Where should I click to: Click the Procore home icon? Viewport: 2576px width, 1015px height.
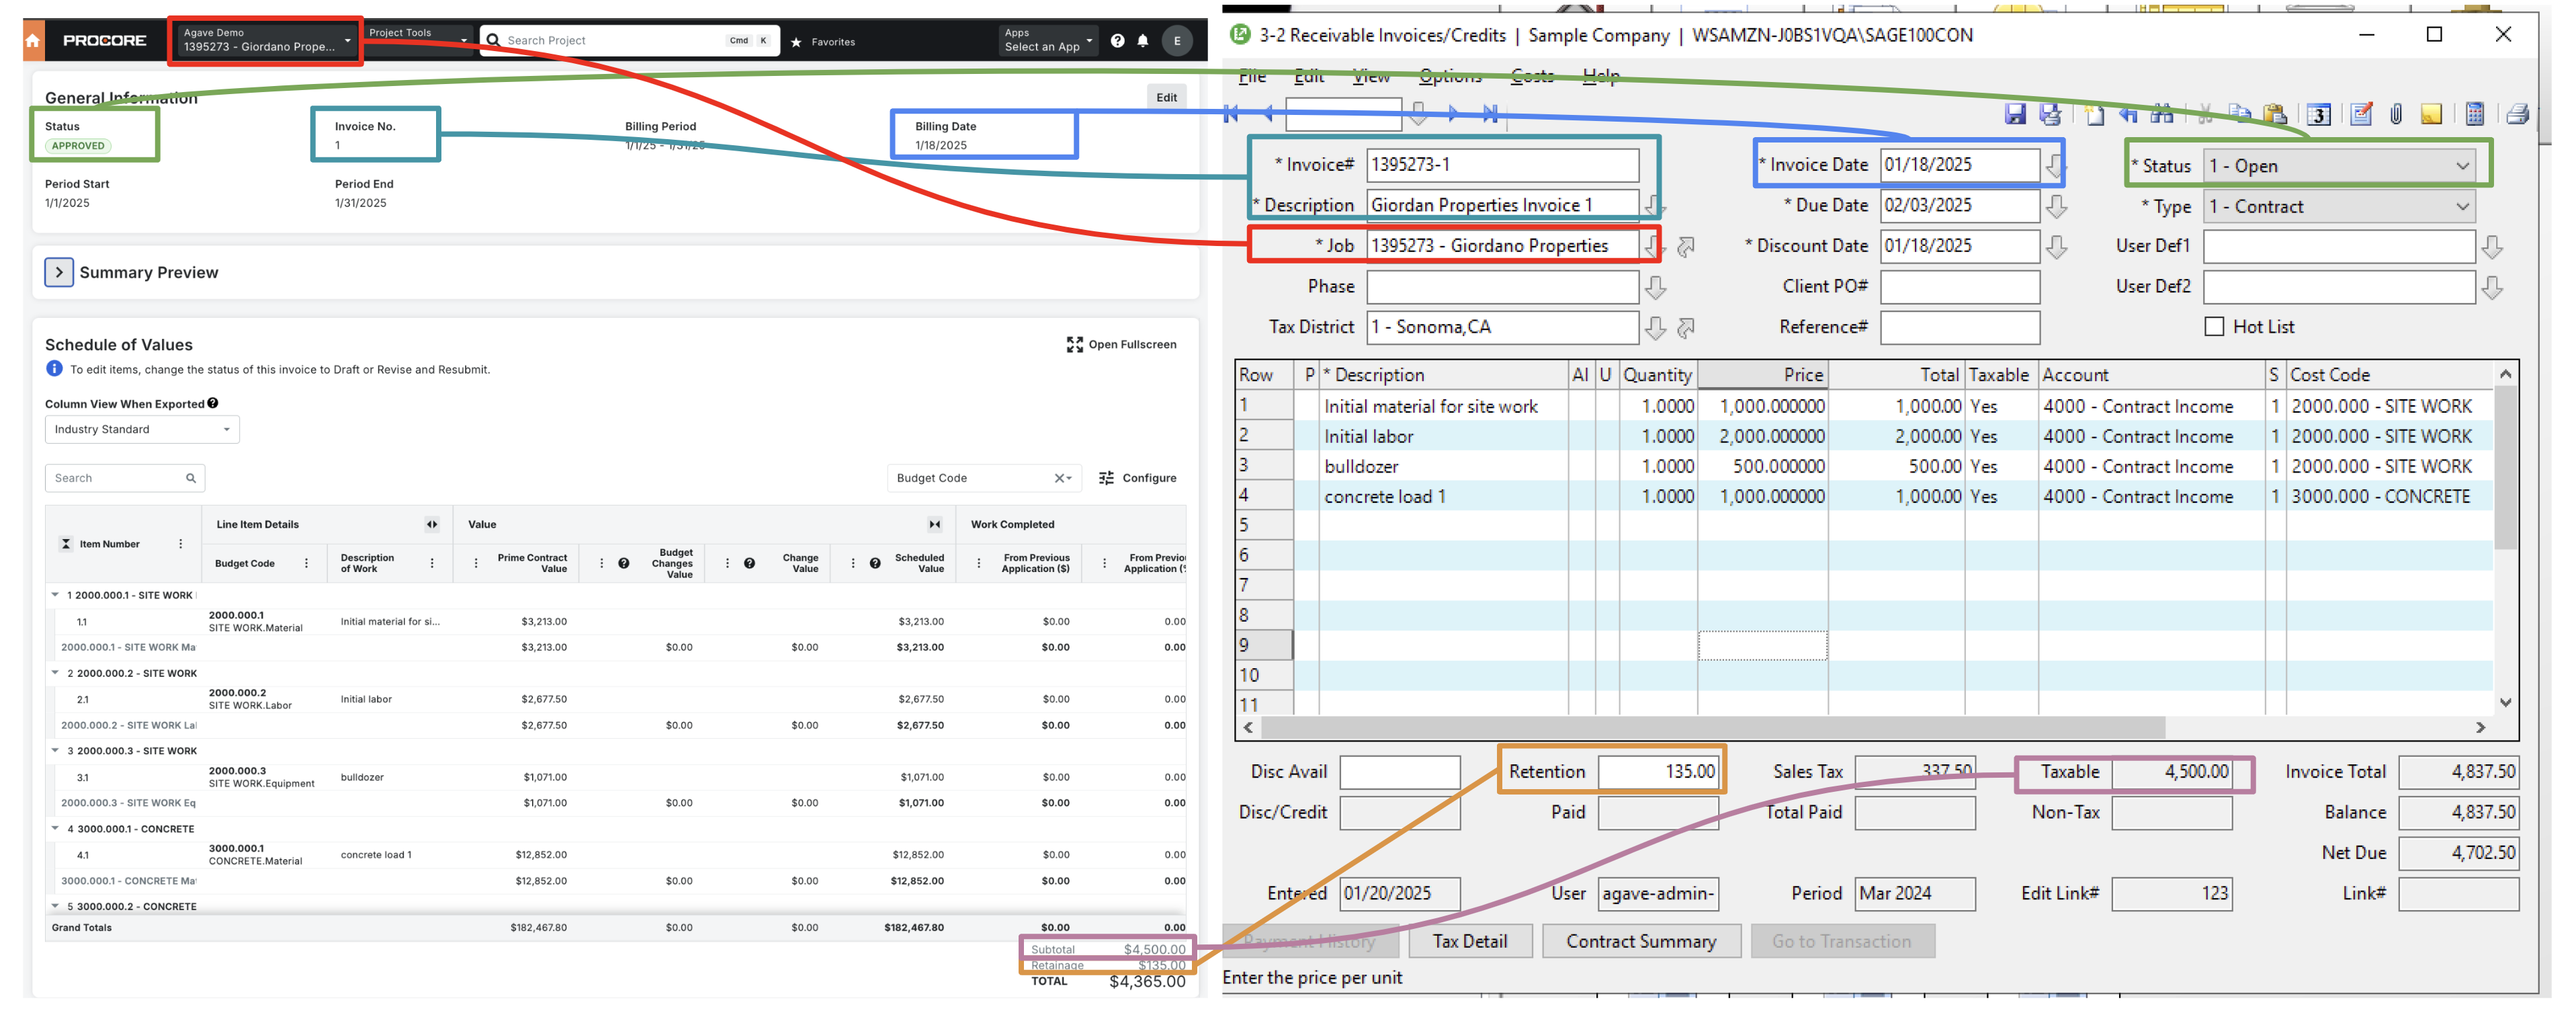[x=33, y=41]
